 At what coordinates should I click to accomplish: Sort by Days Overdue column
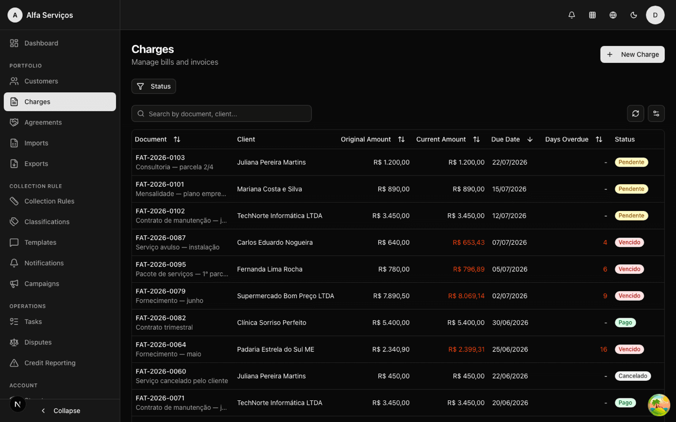click(599, 139)
